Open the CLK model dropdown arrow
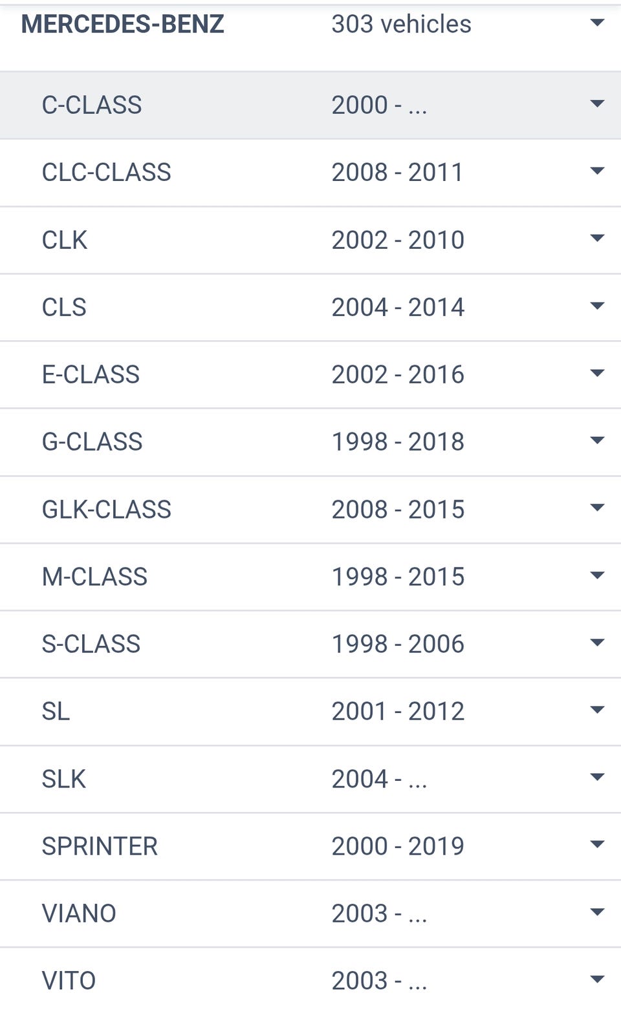 597,239
